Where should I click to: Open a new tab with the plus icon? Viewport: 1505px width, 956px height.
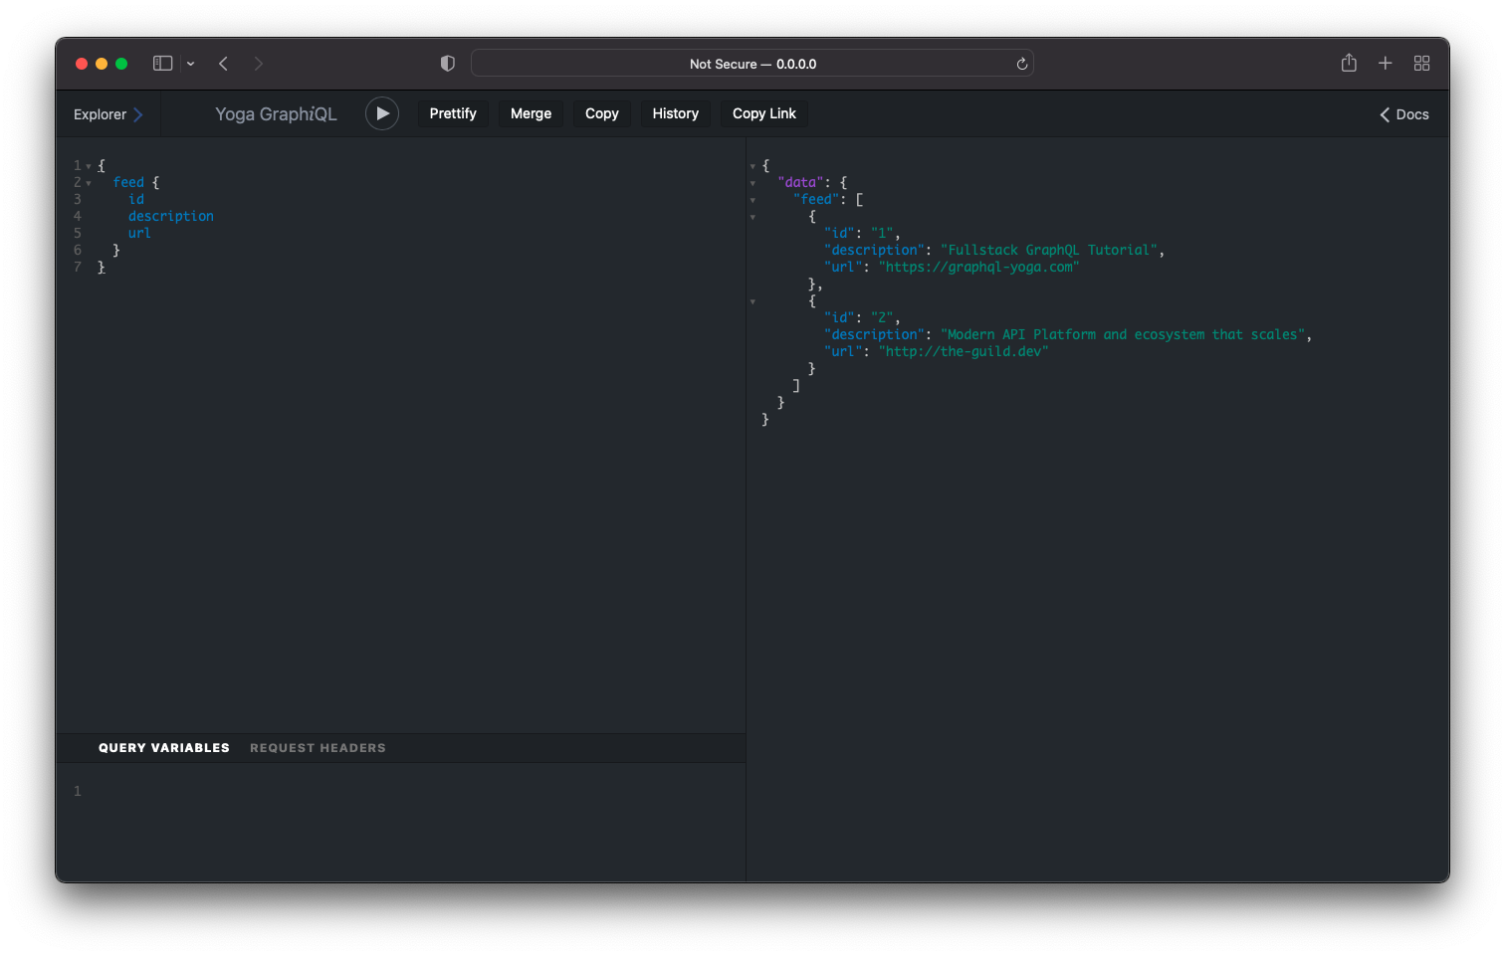coord(1385,63)
